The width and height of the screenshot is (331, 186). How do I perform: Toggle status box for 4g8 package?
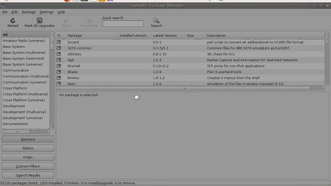(x=58, y=60)
